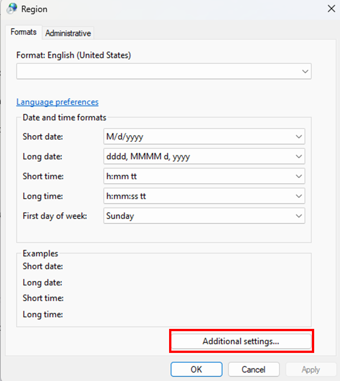Click the Additional settings... button
Image resolution: width=340 pixels, height=381 pixels.
pyautogui.click(x=241, y=342)
